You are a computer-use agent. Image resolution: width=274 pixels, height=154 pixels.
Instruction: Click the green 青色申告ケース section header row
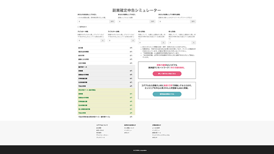pos(106,90)
